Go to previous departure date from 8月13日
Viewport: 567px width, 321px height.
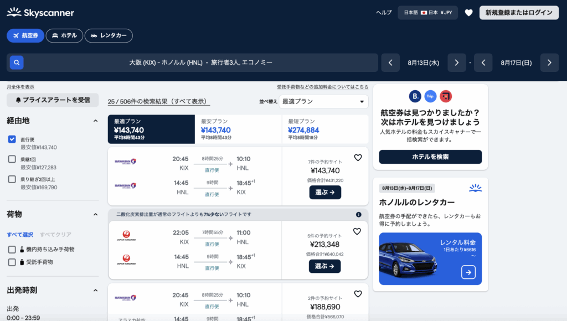click(390, 63)
